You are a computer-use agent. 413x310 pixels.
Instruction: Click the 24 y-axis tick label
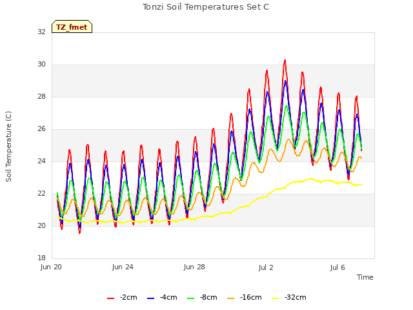tap(41, 161)
